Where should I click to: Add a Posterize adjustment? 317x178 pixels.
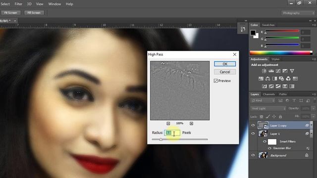(x=271, y=87)
